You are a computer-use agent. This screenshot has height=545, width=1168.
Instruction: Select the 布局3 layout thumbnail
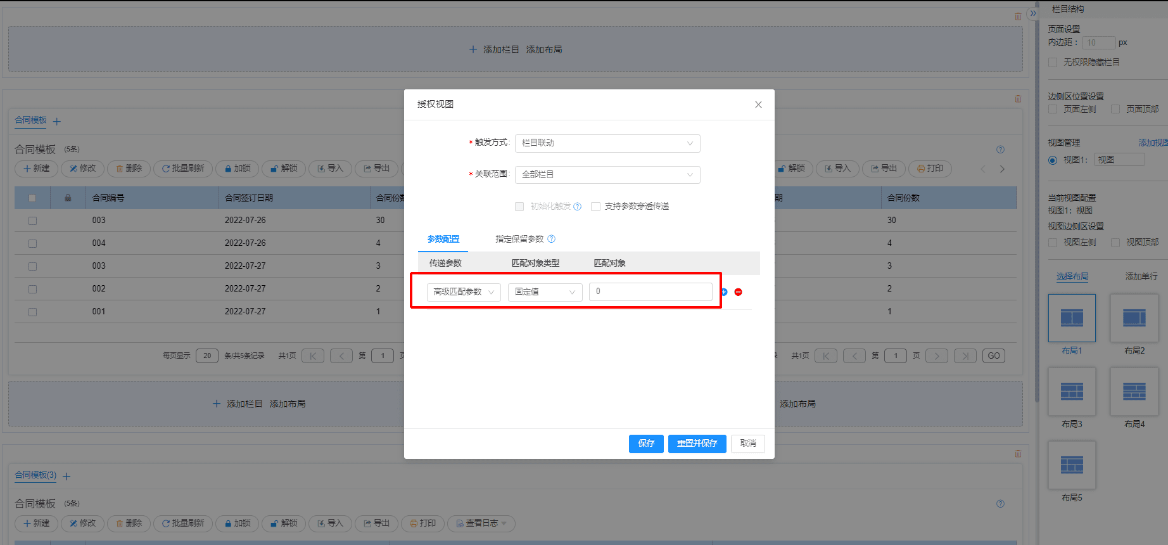click(1072, 392)
